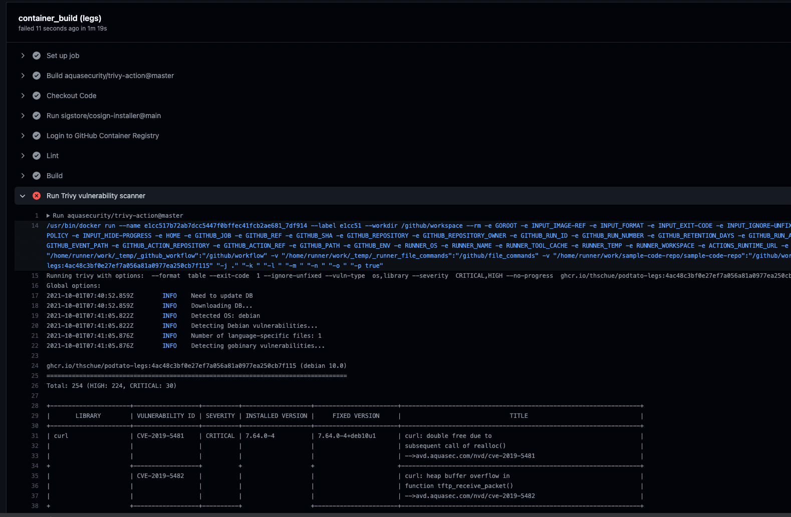Click the success icon beside the Lint step
The width and height of the screenshot is (791, 517).
pos(37,156)
